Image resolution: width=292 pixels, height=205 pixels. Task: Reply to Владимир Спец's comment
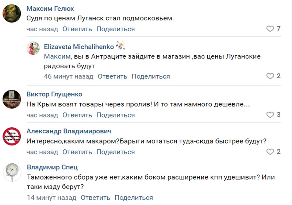(x=95, y=198)
